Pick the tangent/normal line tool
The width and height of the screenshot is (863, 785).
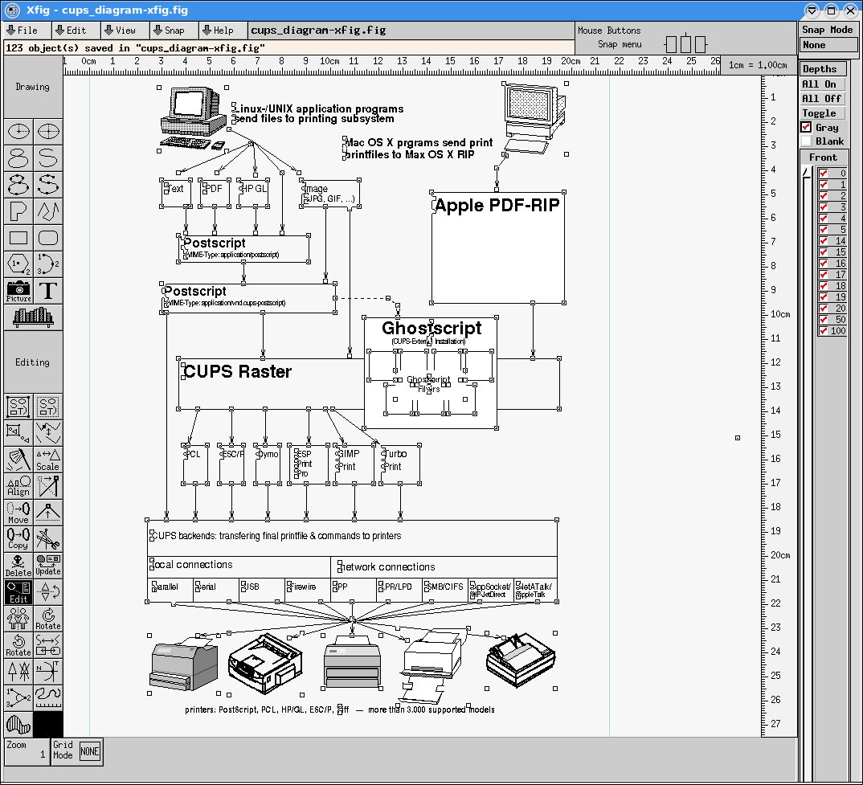[48, 671]
